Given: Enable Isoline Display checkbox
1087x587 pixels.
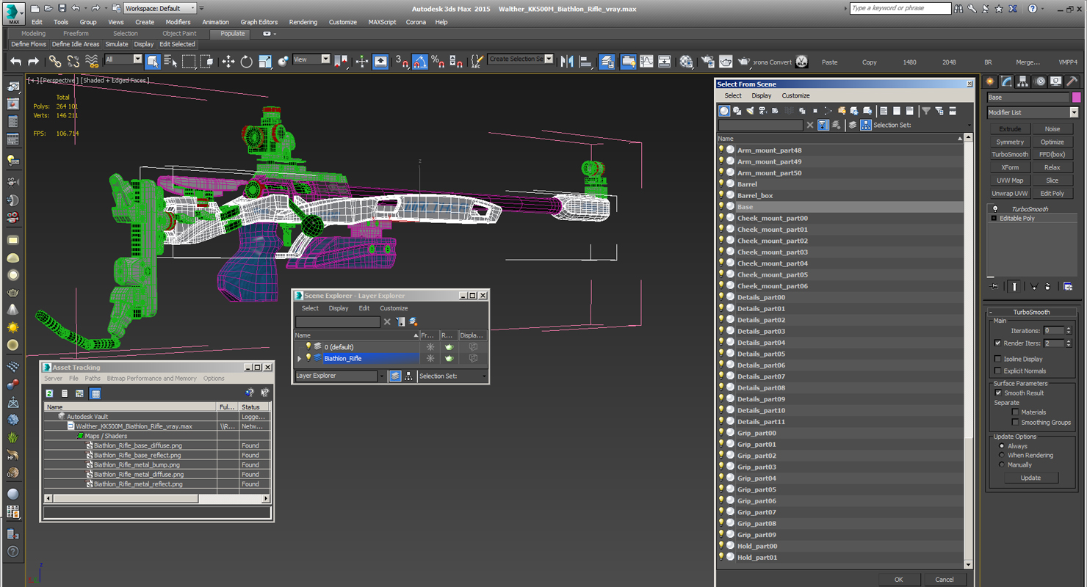Looking at the screenshot, I should tap(997, 360).
